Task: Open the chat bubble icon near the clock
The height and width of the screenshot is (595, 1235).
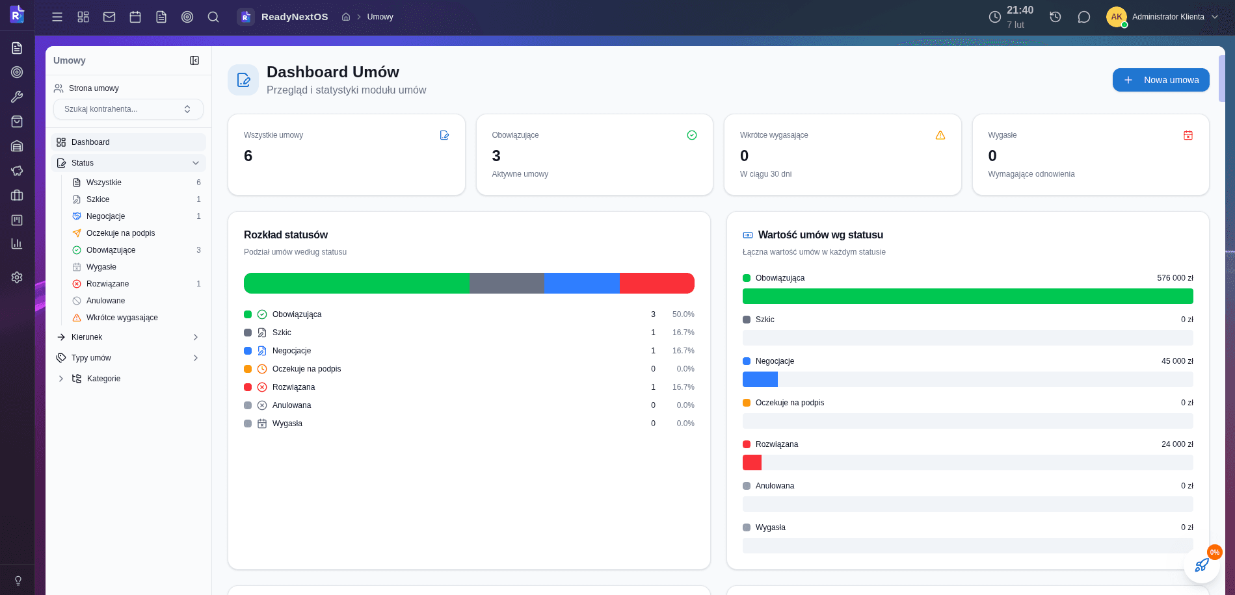Action: [1084, 17]
